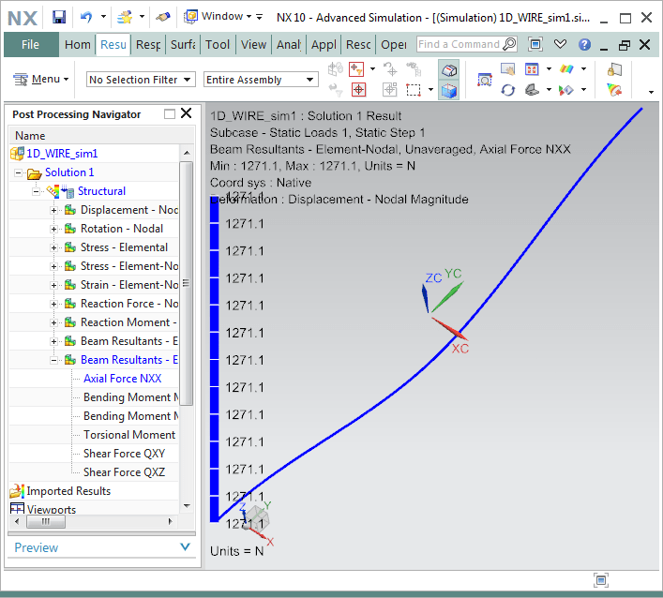Select Axial Force NXX result
Screen dimensions: 663x598
123,379
